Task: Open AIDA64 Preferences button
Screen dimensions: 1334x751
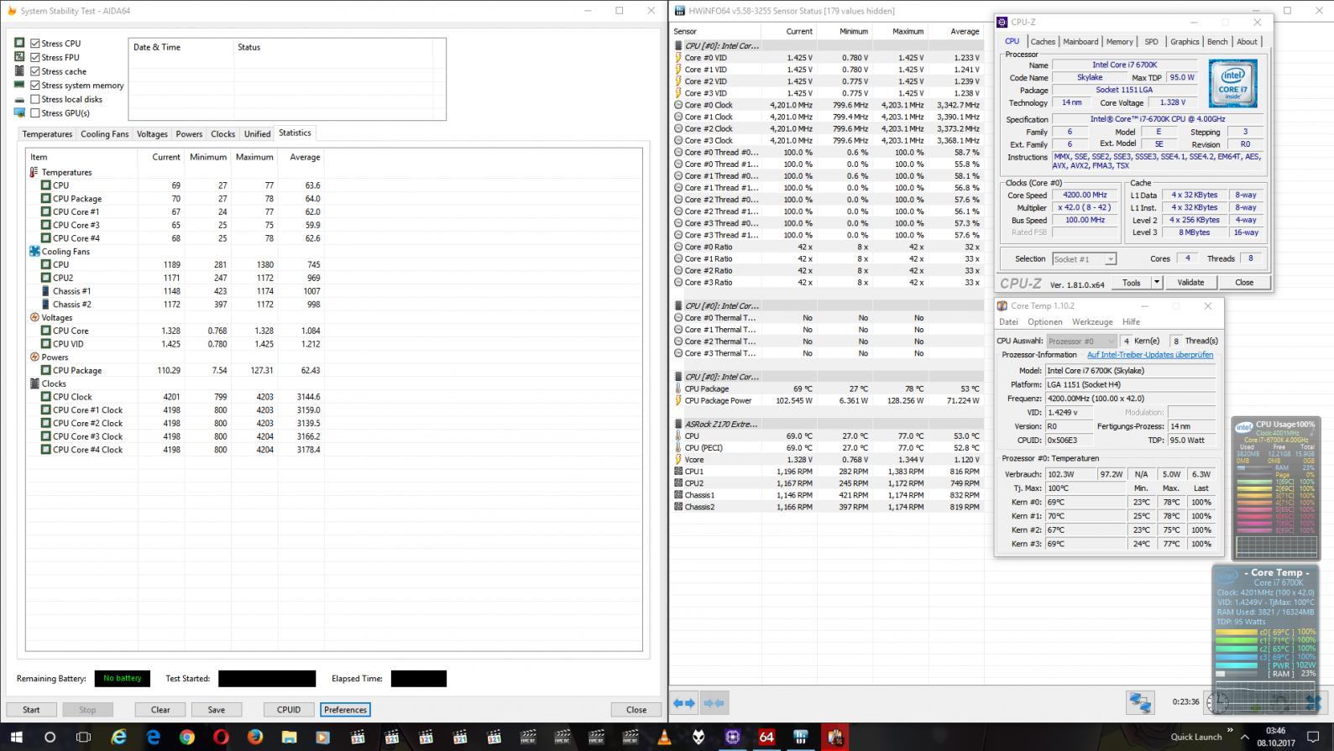Action: [x=345, y=710]
